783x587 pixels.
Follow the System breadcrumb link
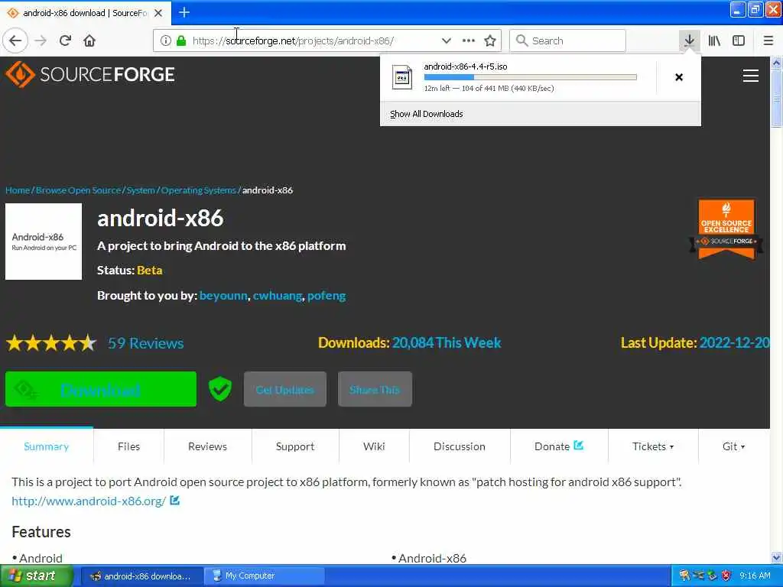pyautogui.click(x=141, y=190)
